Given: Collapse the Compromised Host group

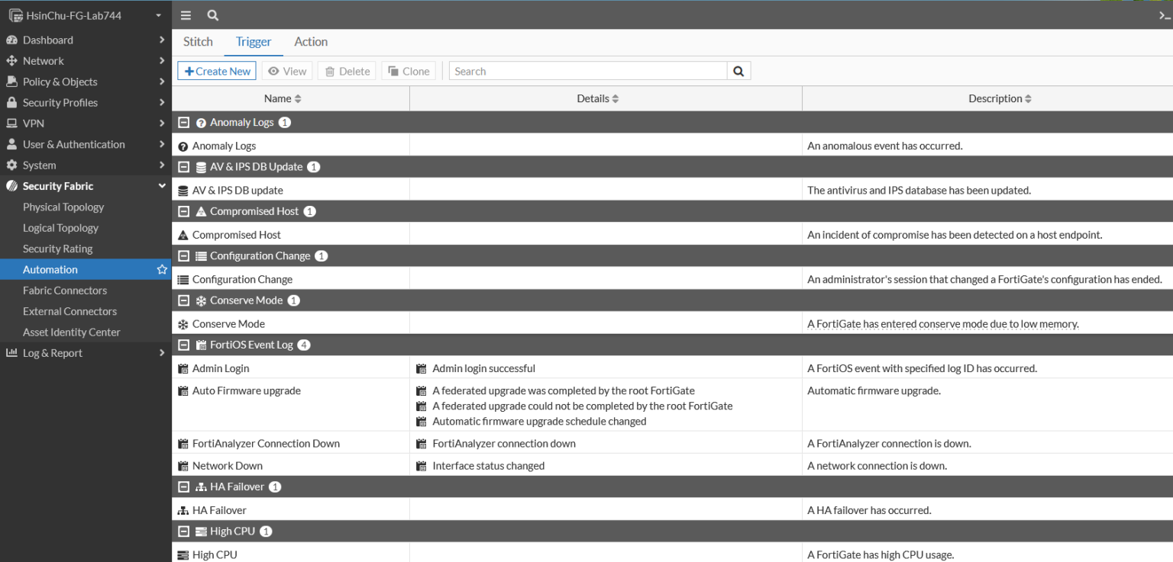Looking at the screenshot, I should (x=183, y=211).
